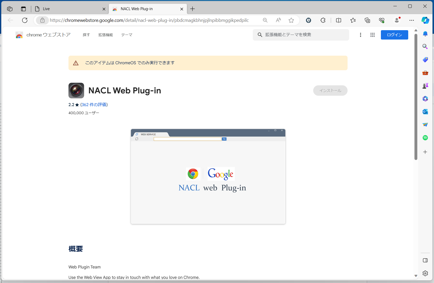Open the Extensions puzzle icon

pyautogui.click(x=323, y=20)
